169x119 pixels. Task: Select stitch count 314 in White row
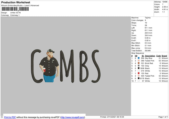click(143, 71)
